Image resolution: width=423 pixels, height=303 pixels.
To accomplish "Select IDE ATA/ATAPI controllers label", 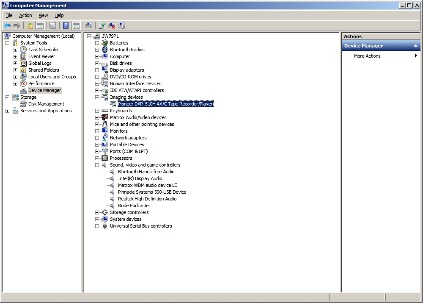I will coord(137,90).
